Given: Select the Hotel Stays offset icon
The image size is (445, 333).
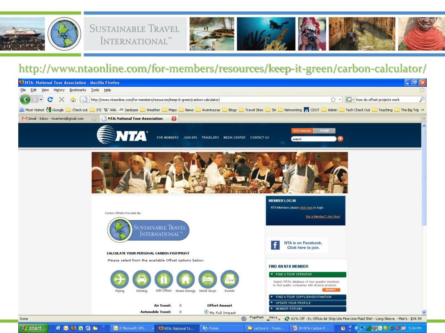Looking at the screenshot, I should point(208,279).
